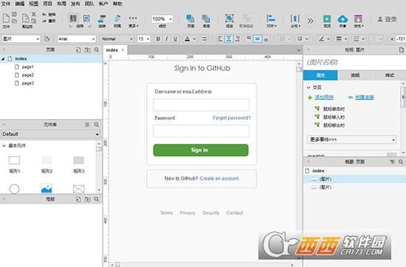This screenshot has width=406, height=267.
Task: Toggle Italic text formatting
Action: pyautogui.click(x=167, y=39)
